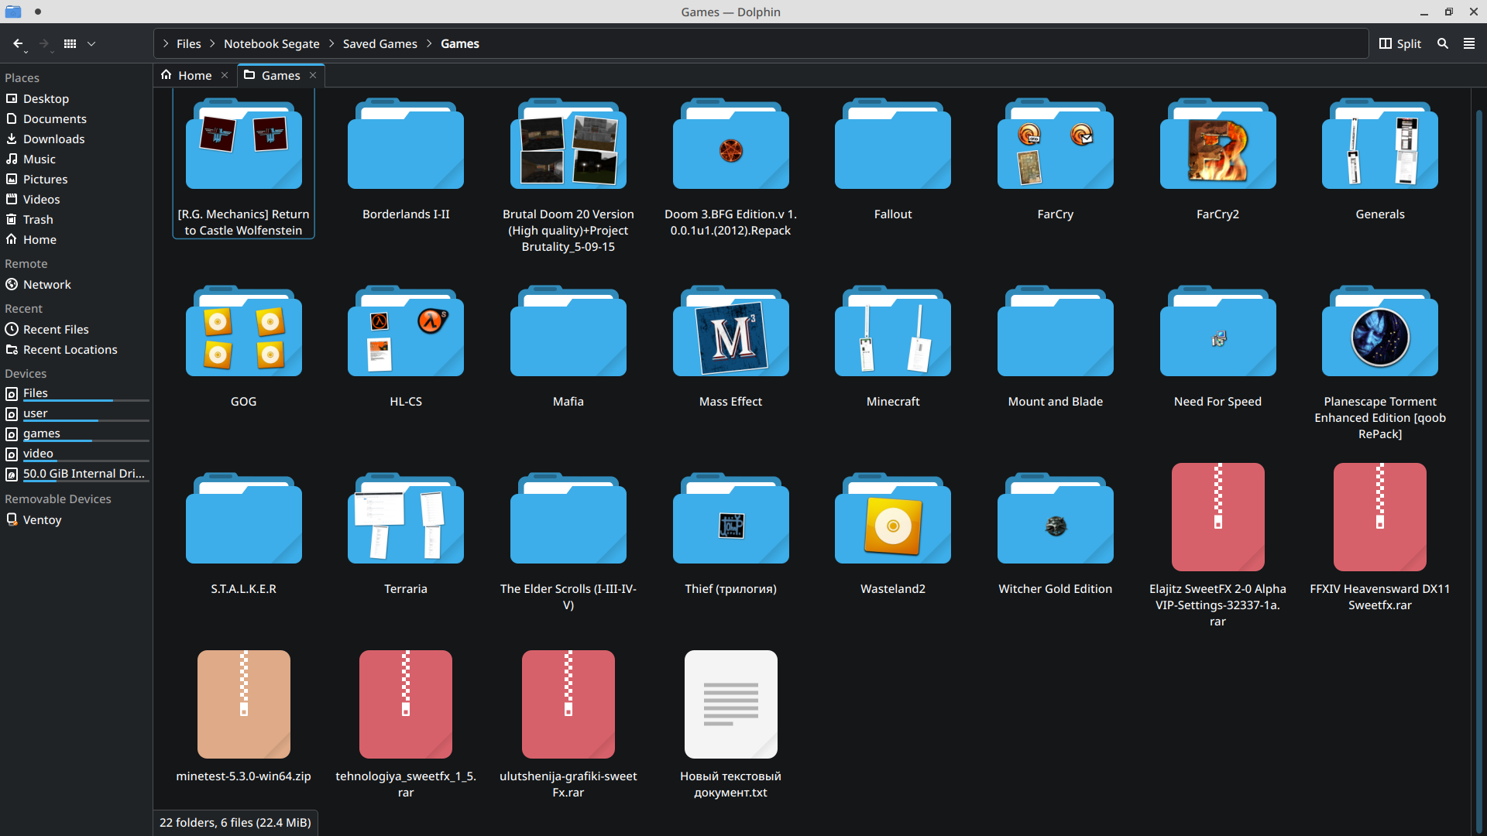Open the hamburger menu

(1469, 44)
